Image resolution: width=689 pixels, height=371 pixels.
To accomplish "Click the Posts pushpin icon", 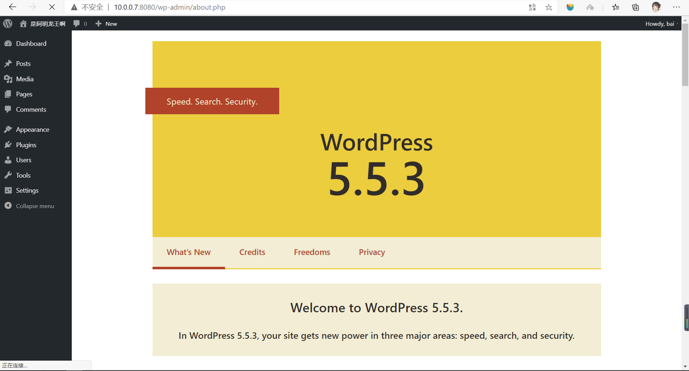I will [8, 63].
